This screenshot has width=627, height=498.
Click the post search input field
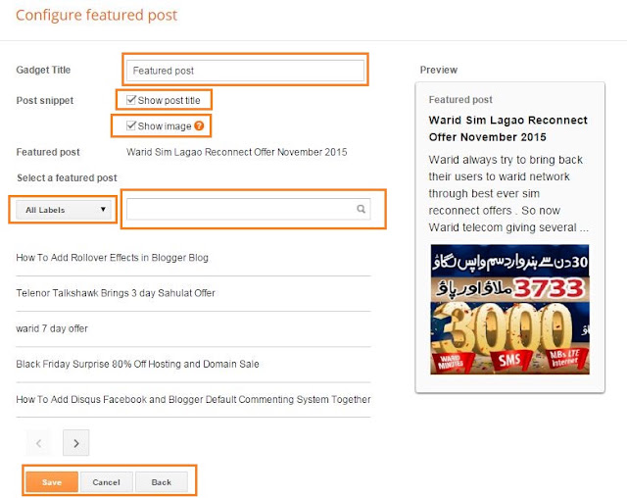248,209
